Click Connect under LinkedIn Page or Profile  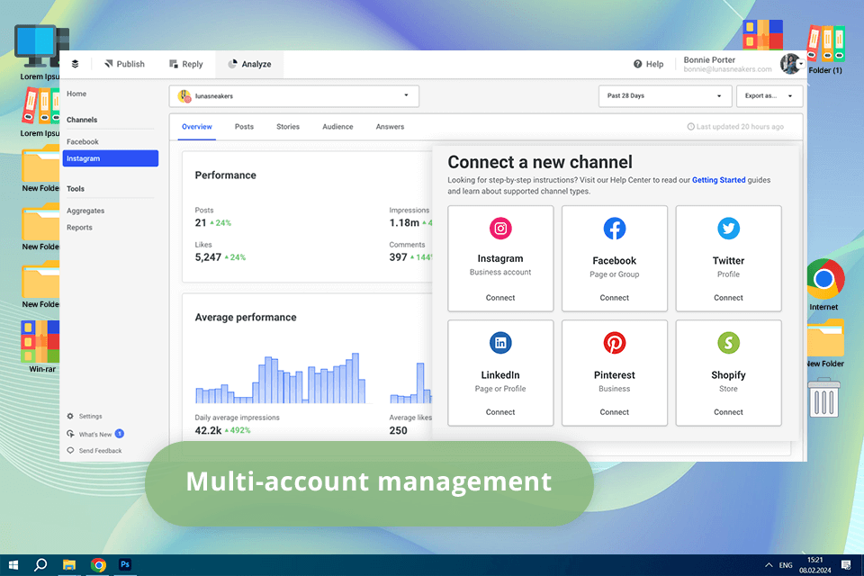click(x=500, y=412)
